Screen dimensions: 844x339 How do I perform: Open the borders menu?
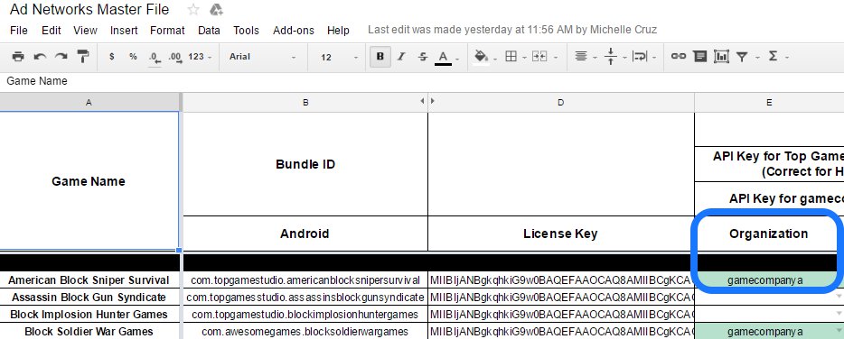point(514,57)
